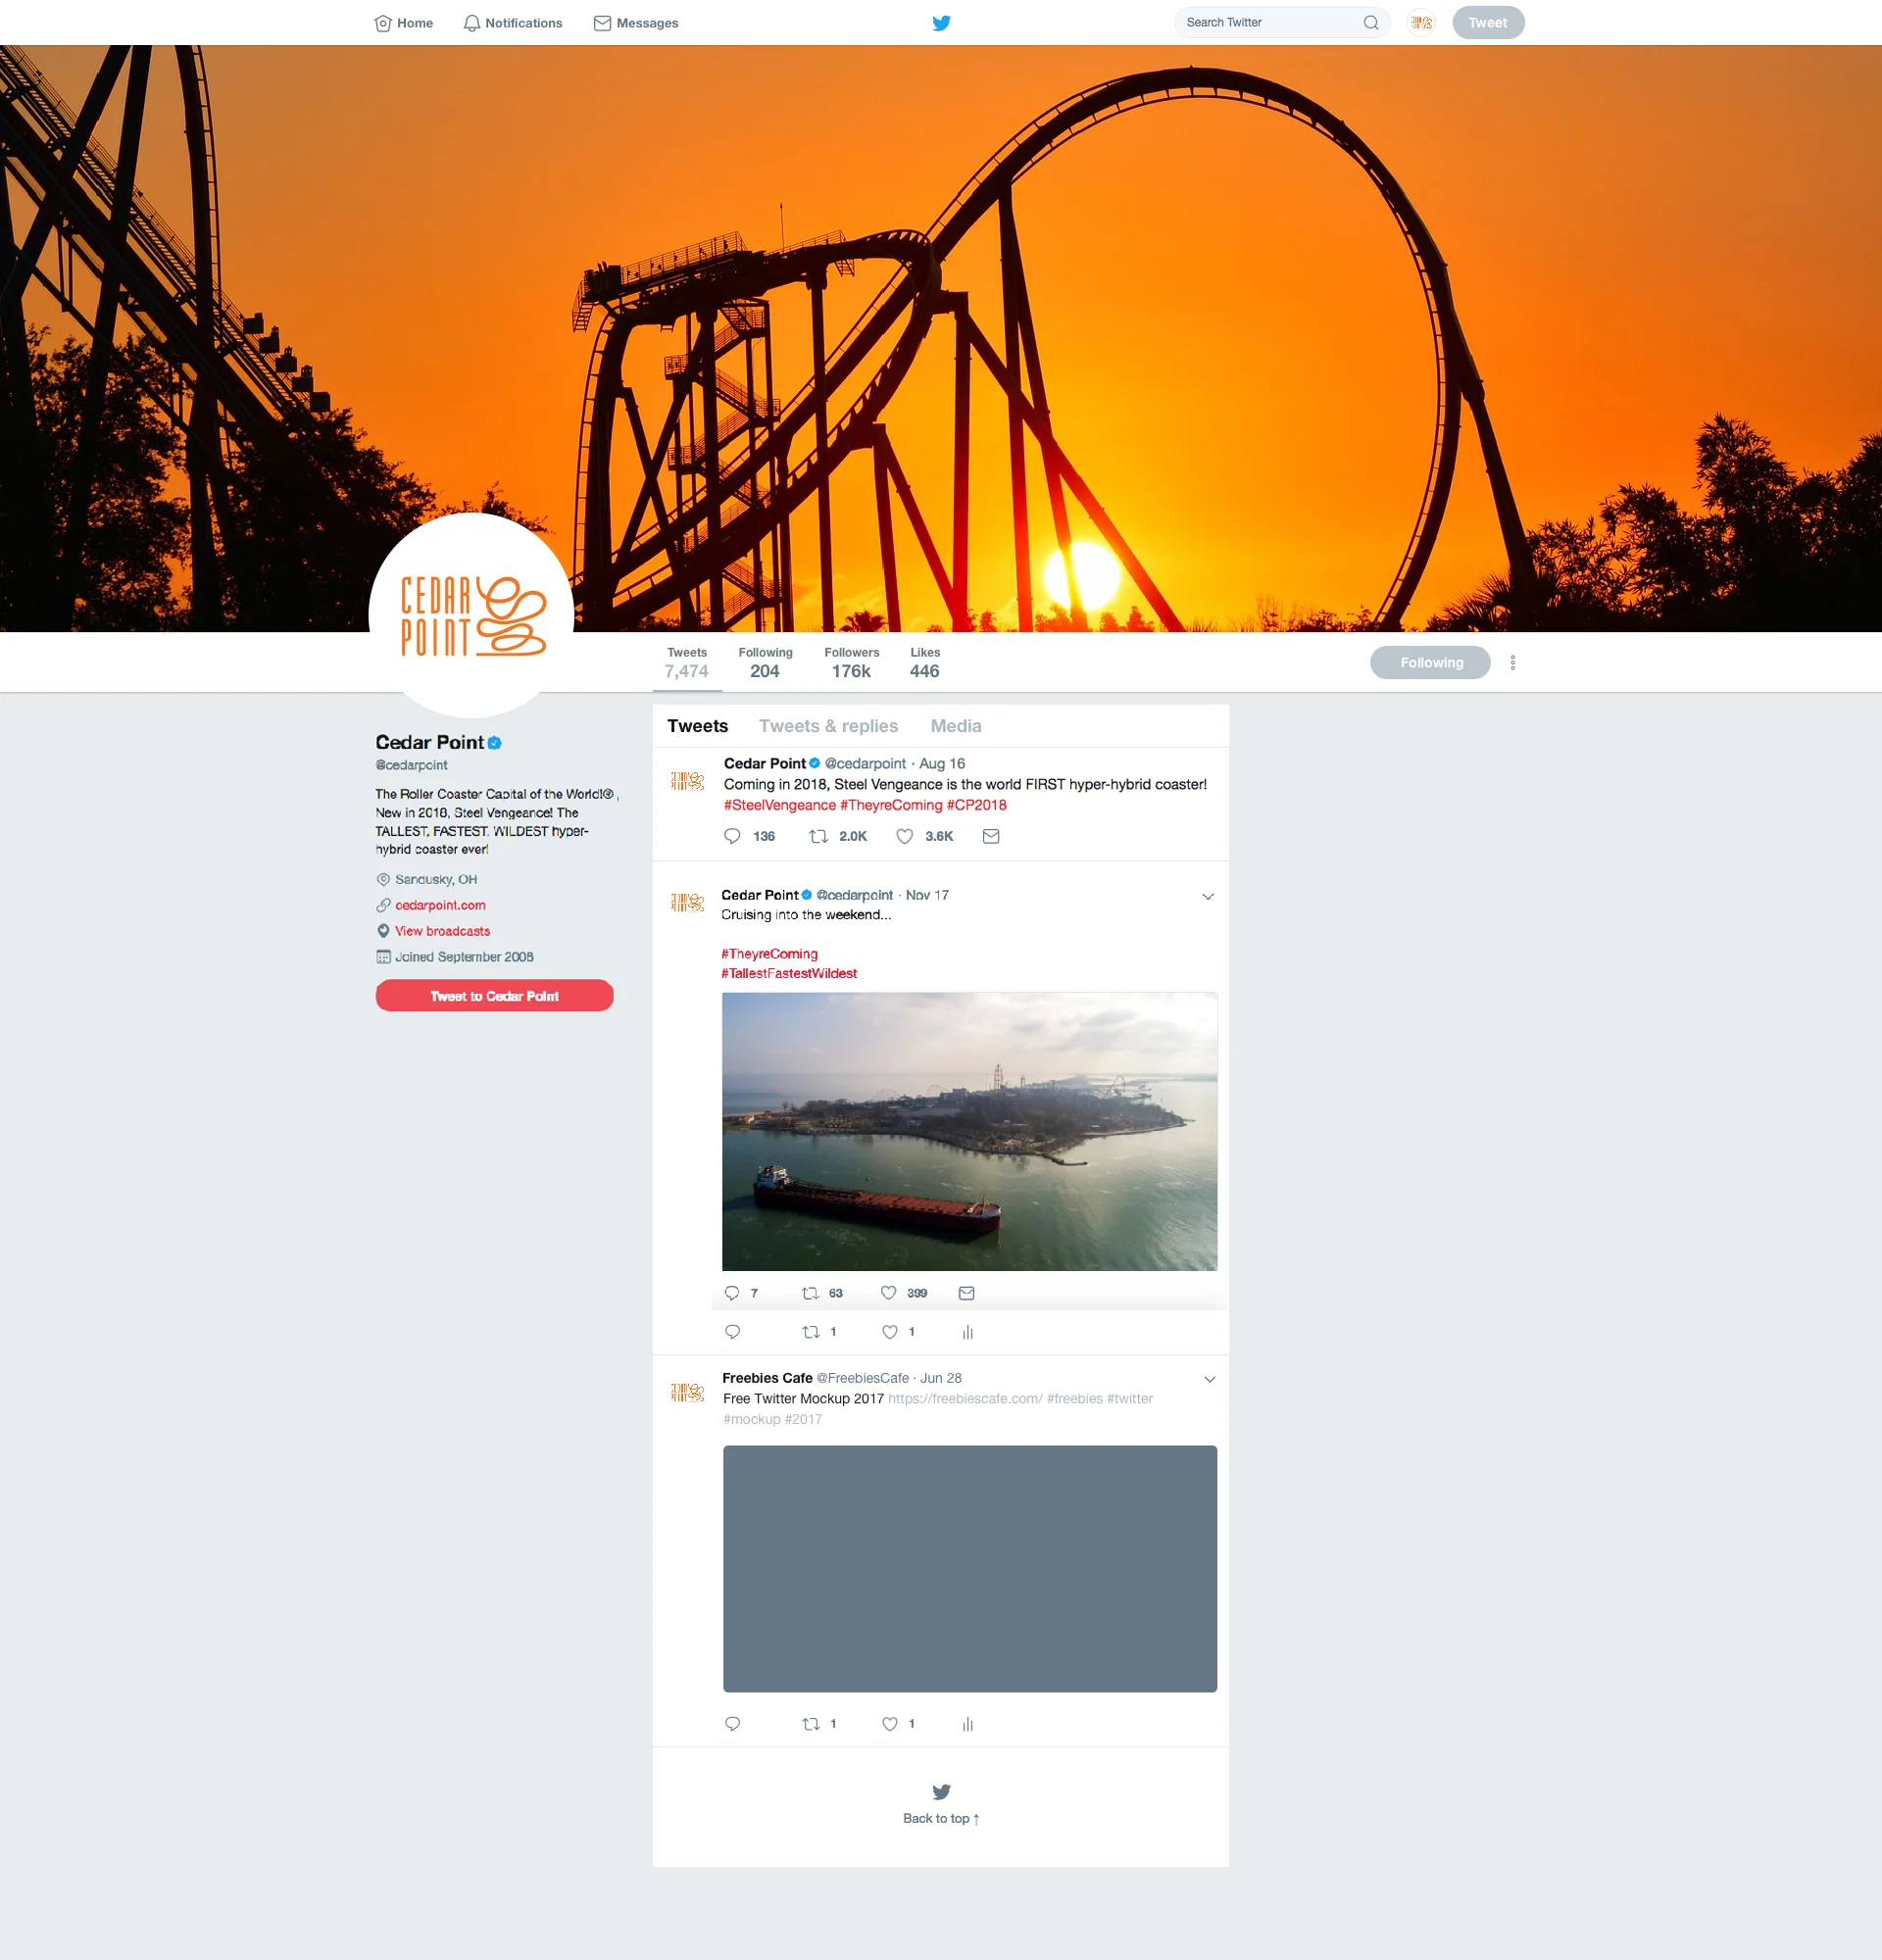
Task: Open the three-dot profile options menu
Action: [x=1512, y=662]
